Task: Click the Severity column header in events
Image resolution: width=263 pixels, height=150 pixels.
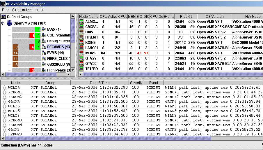Action: 136,83
